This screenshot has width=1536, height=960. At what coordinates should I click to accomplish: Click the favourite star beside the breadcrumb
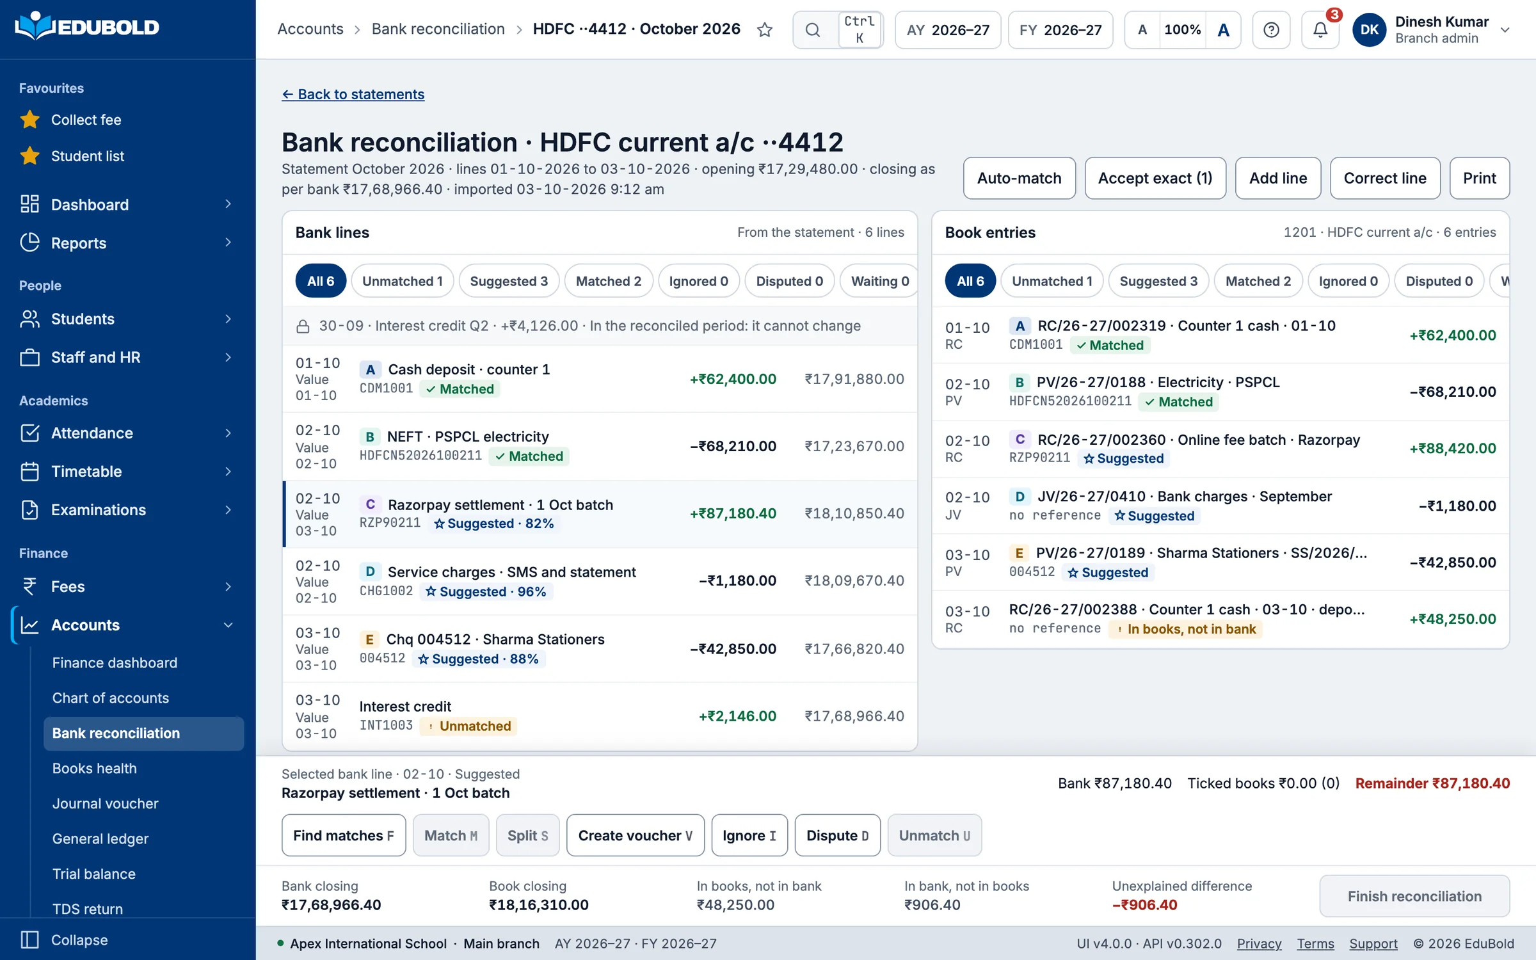point(765,29)
